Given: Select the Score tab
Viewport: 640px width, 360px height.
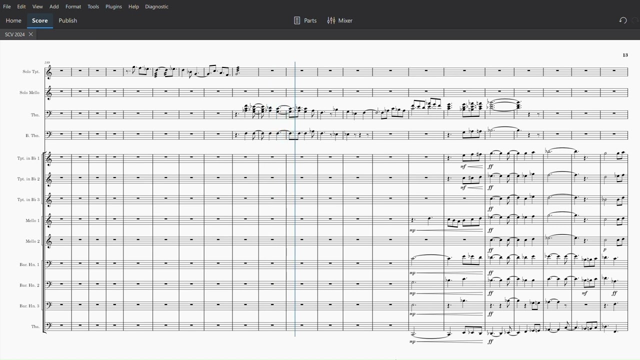Looking at the screenshot, I should pyautogui.click(x=40, y=20).
